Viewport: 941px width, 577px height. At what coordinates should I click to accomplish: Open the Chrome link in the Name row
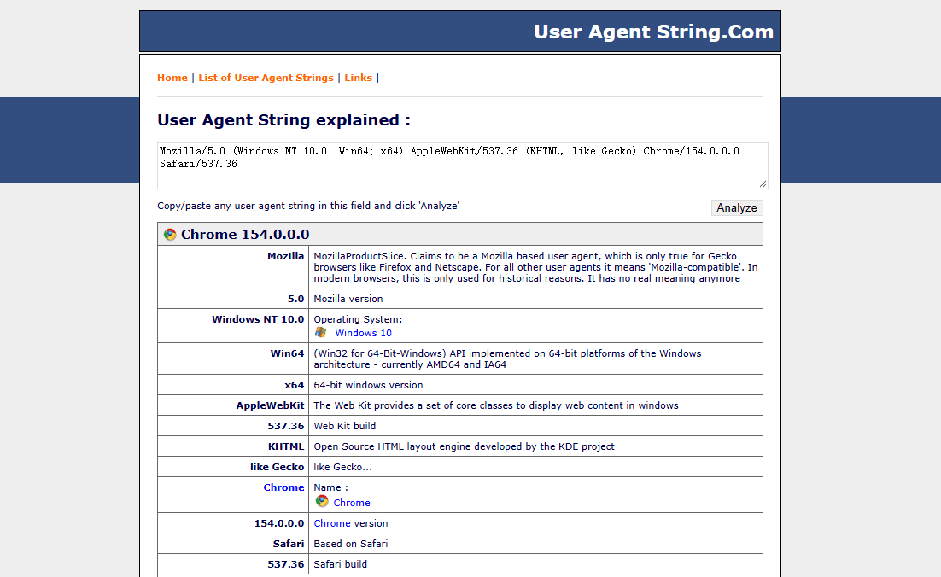352,503
